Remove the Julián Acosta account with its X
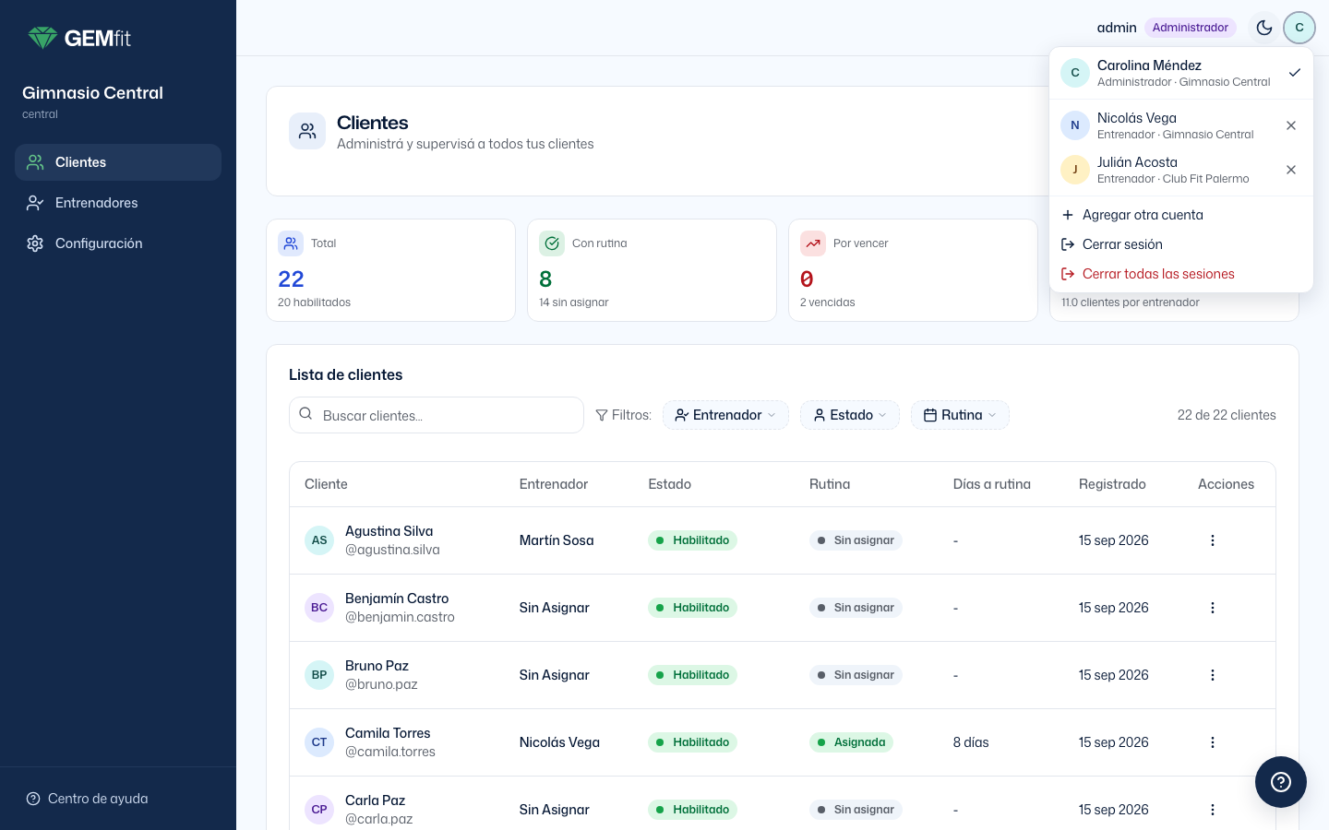The width and height of the screenshot is (1329, 830). coord(1291,170)
